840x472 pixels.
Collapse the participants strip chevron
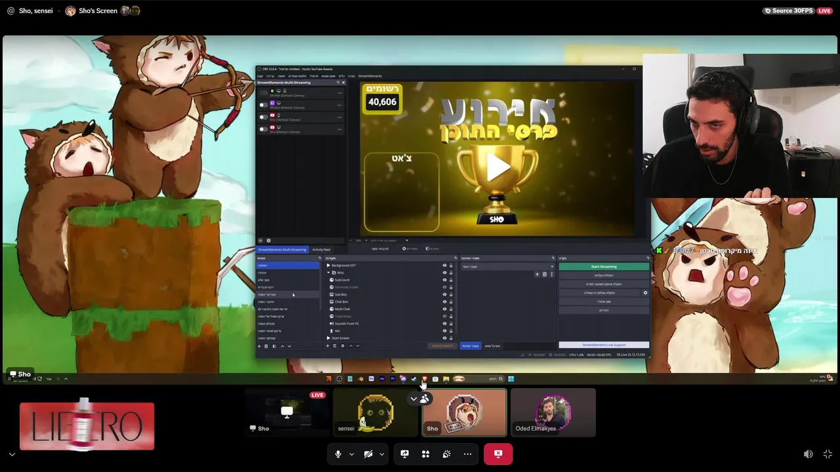[413, 399]
